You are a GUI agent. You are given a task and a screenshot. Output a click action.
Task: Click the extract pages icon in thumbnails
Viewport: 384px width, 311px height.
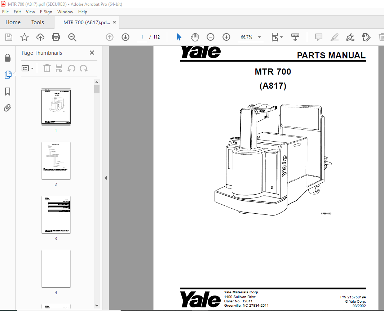(x=59, y=68)
